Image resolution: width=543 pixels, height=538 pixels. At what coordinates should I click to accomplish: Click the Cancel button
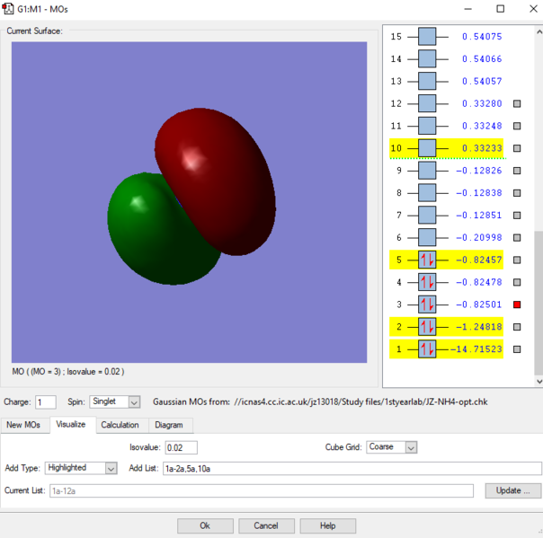[266, 526]
